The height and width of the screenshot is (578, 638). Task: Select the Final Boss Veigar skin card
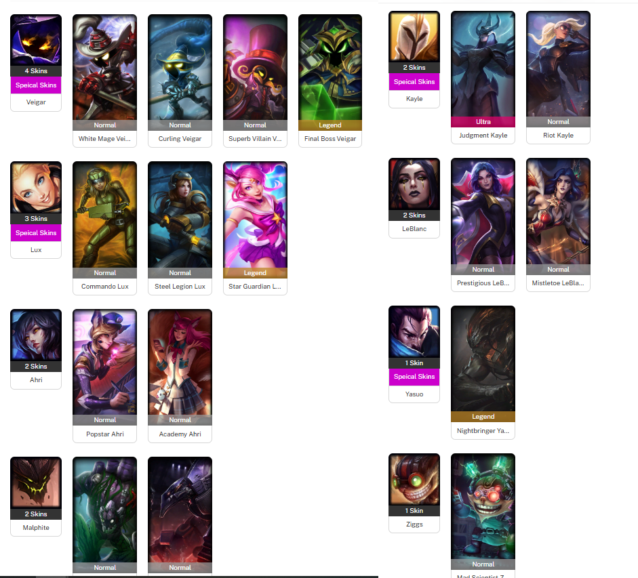point(330,81)
